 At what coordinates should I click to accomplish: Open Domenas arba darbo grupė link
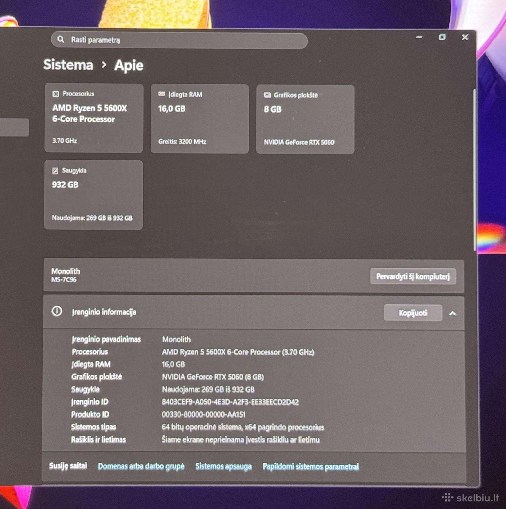click(141, 466)
